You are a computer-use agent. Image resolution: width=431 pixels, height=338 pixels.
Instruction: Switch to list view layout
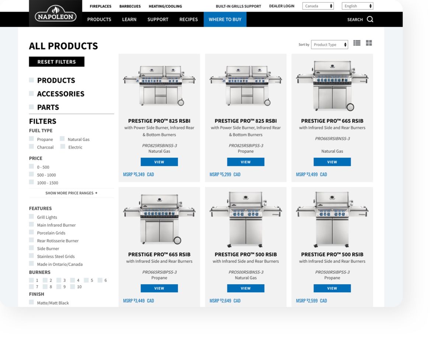pos(356,43)
